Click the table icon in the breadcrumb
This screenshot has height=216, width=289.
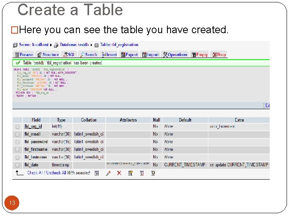tap(96, 45)
